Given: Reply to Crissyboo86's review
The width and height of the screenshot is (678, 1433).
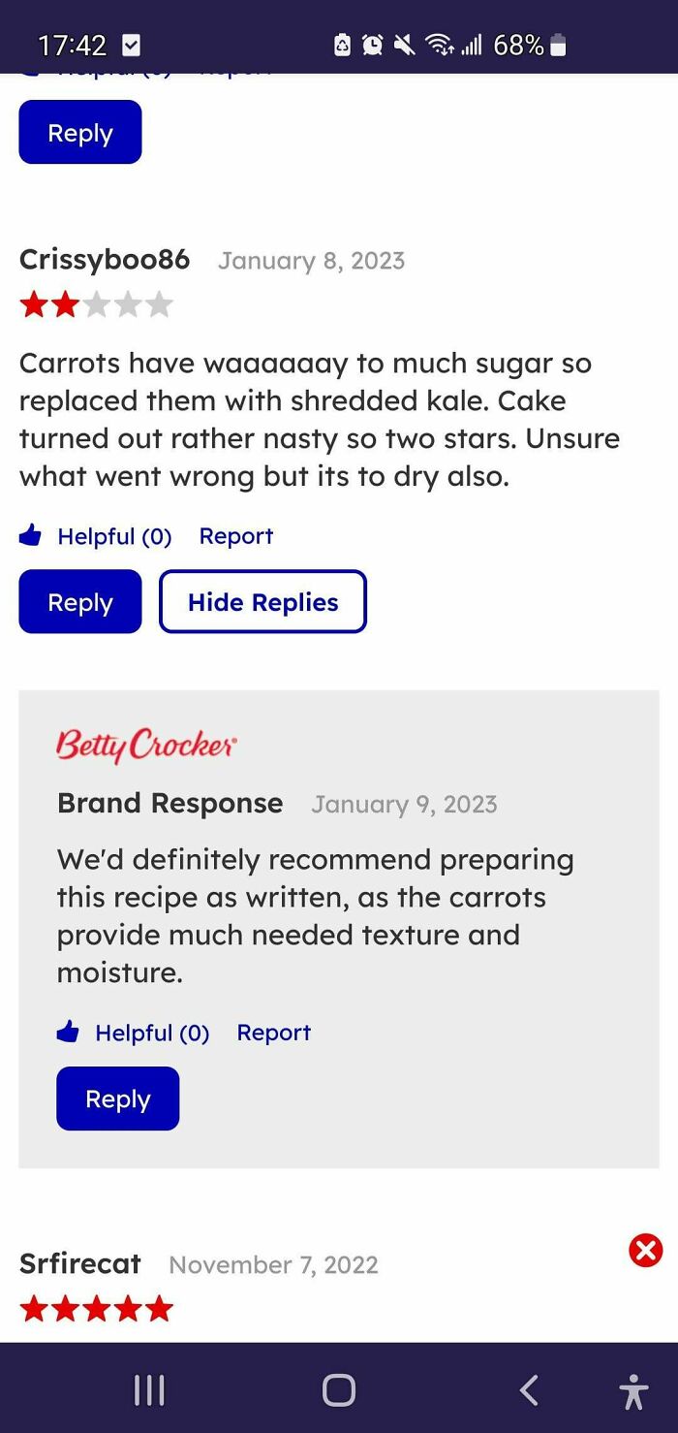Looking at the screenshot, I should tap(79, 602).
